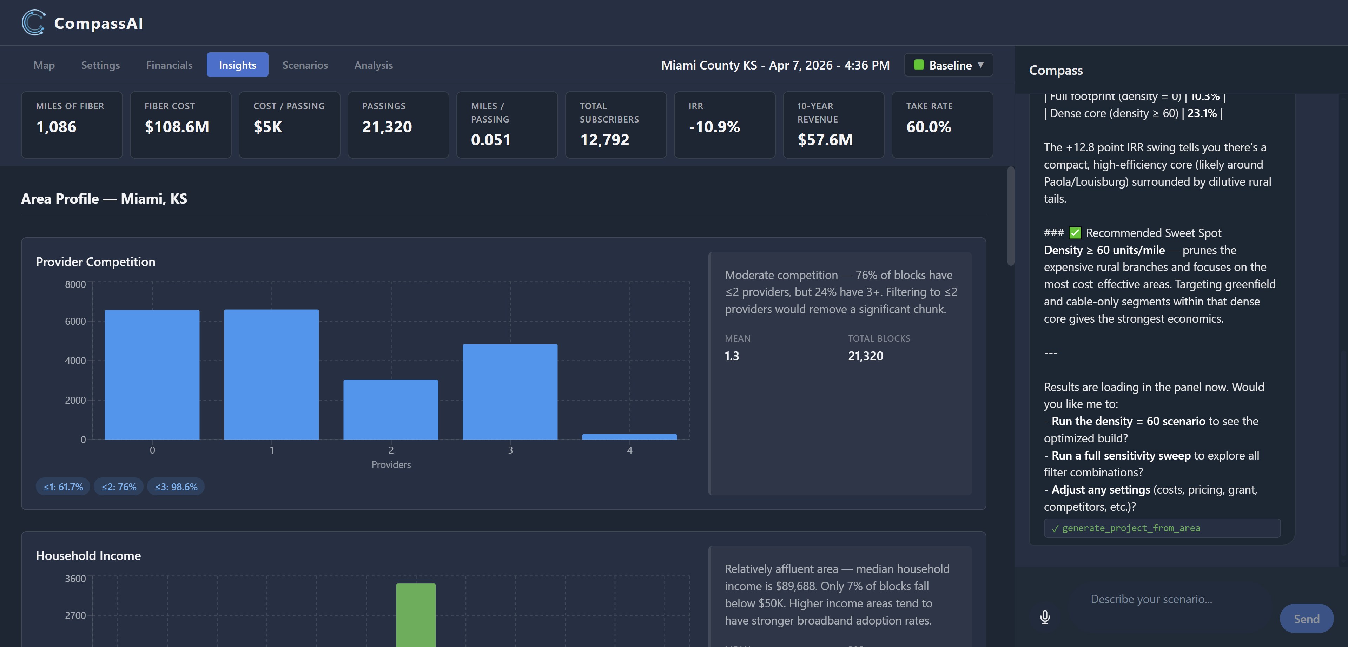
Task: Click 'Run the density = 60 scenario' text
Action: (x=1128, y=421)
